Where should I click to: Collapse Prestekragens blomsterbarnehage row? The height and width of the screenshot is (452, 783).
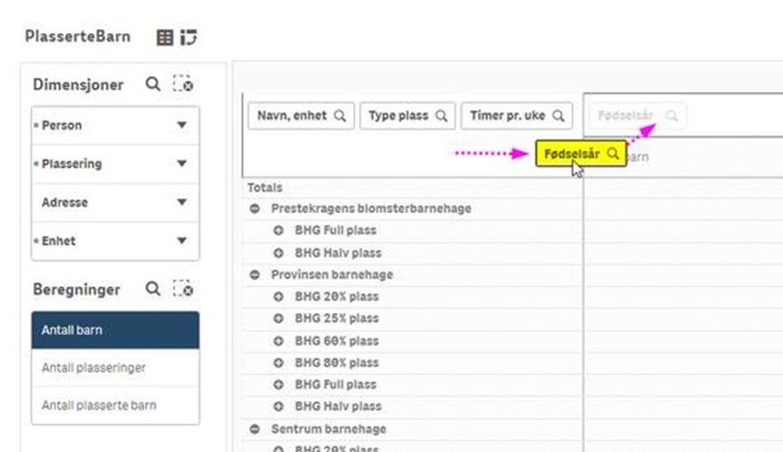tap(255, 209)
